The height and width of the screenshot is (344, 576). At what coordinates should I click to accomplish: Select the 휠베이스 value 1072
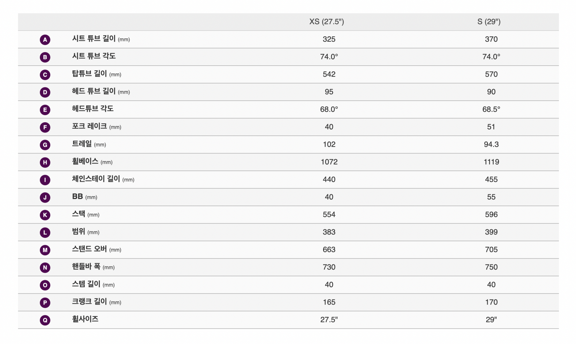coord(329,162)
